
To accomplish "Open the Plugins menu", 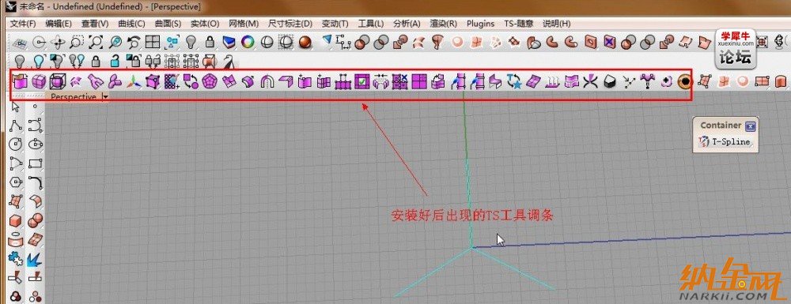I will pyautogui.click(x=481, y=24).
